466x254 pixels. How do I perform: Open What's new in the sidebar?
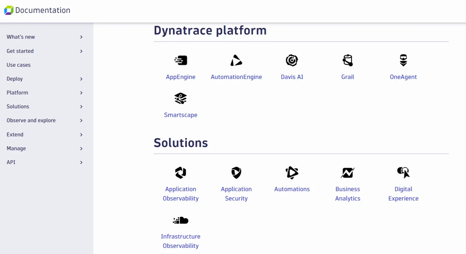[x=21, y=37]
